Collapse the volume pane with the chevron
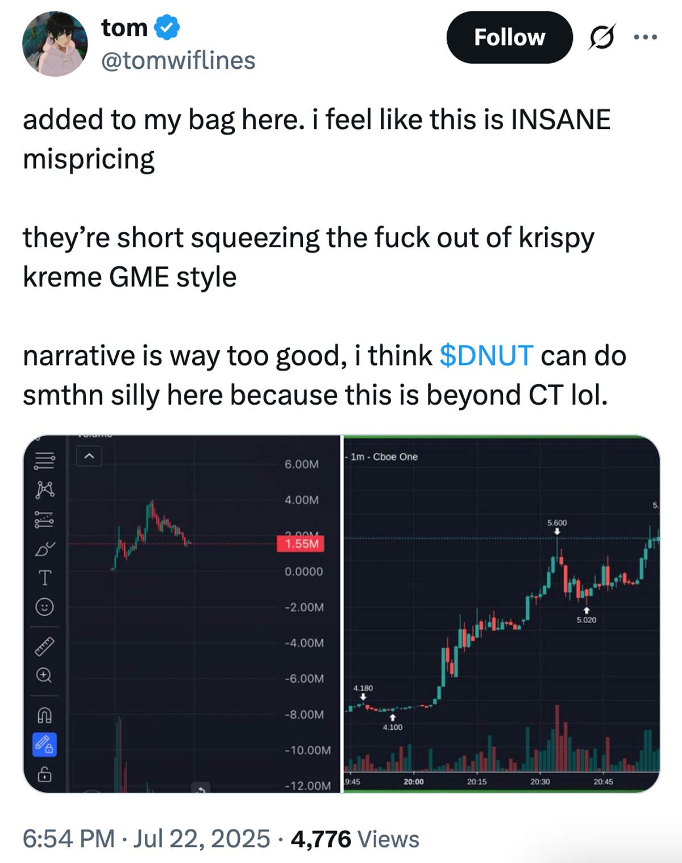This screenshot has height=863, width=682. point(88,455)
